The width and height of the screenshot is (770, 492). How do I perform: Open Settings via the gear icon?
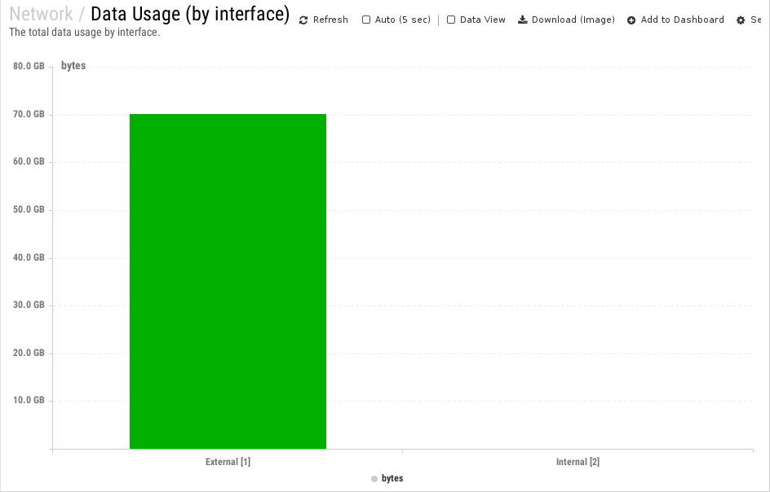pyautogui.click(x=741, y=20)
